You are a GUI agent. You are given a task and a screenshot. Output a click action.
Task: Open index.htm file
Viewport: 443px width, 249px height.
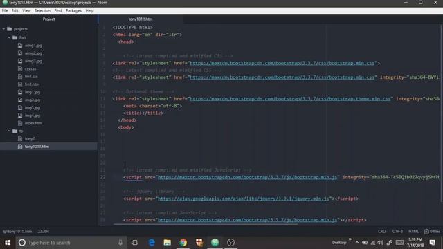coord(33,123)
